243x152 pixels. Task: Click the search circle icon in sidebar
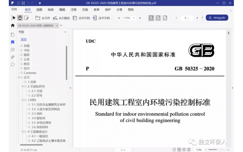(x=12, y=64)
